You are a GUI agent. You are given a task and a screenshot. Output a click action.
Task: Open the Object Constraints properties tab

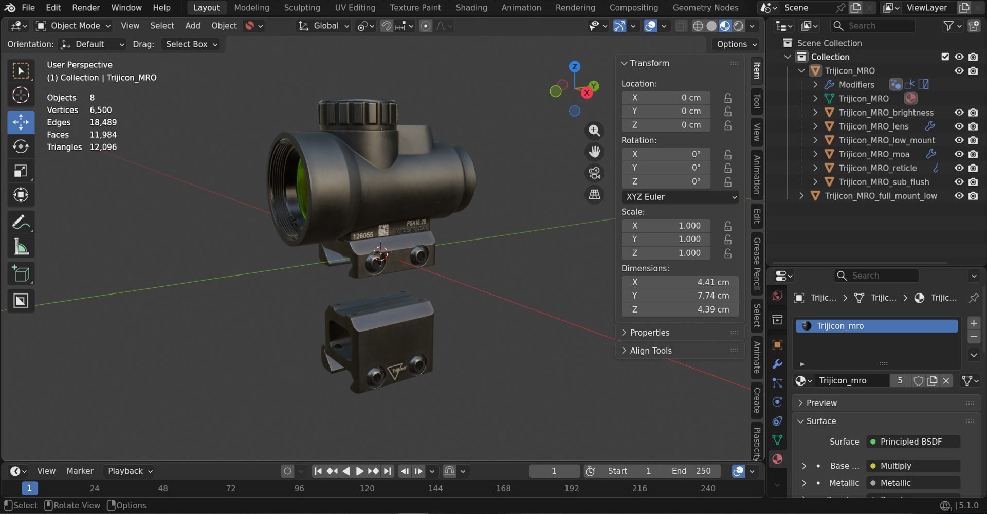(x=777, y=421)
